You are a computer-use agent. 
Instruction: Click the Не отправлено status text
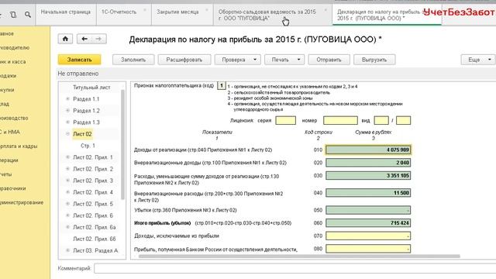point(77,74)
